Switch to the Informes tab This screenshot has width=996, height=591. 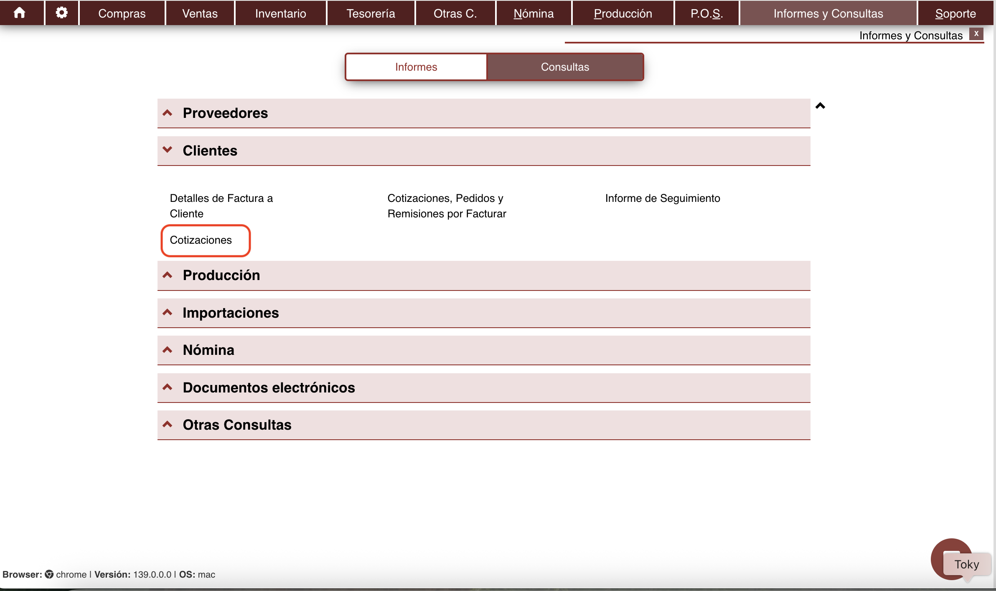(416, 67)
